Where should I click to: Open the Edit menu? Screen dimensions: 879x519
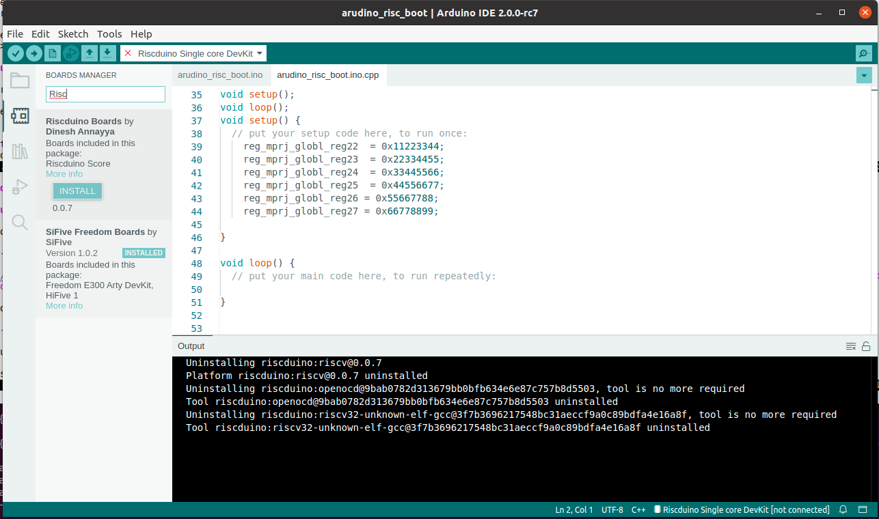(40, 33)
